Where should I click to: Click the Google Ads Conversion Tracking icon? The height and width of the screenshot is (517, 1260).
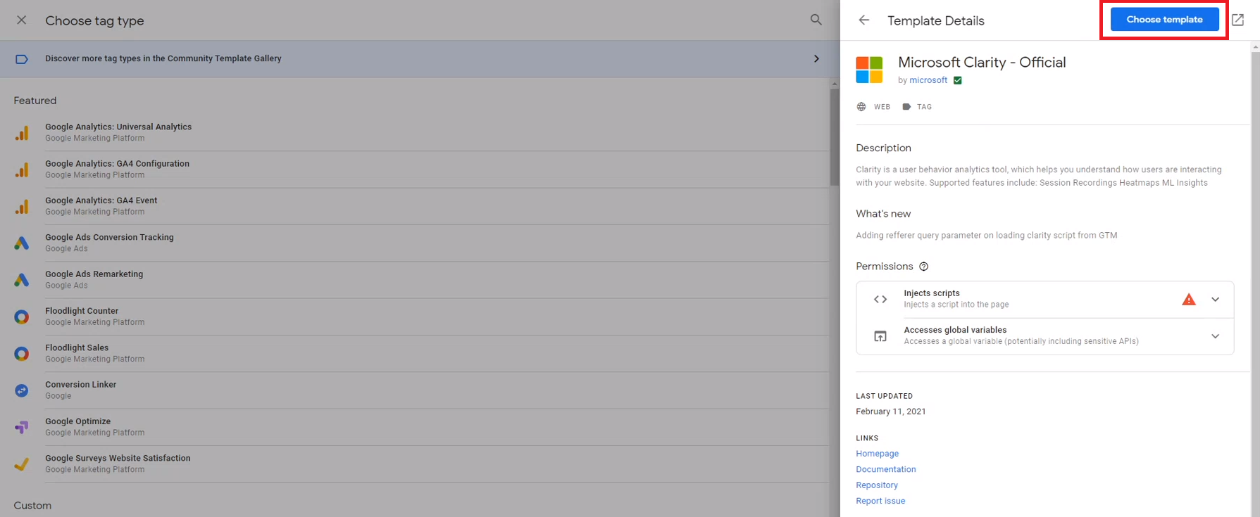(22, 243)
